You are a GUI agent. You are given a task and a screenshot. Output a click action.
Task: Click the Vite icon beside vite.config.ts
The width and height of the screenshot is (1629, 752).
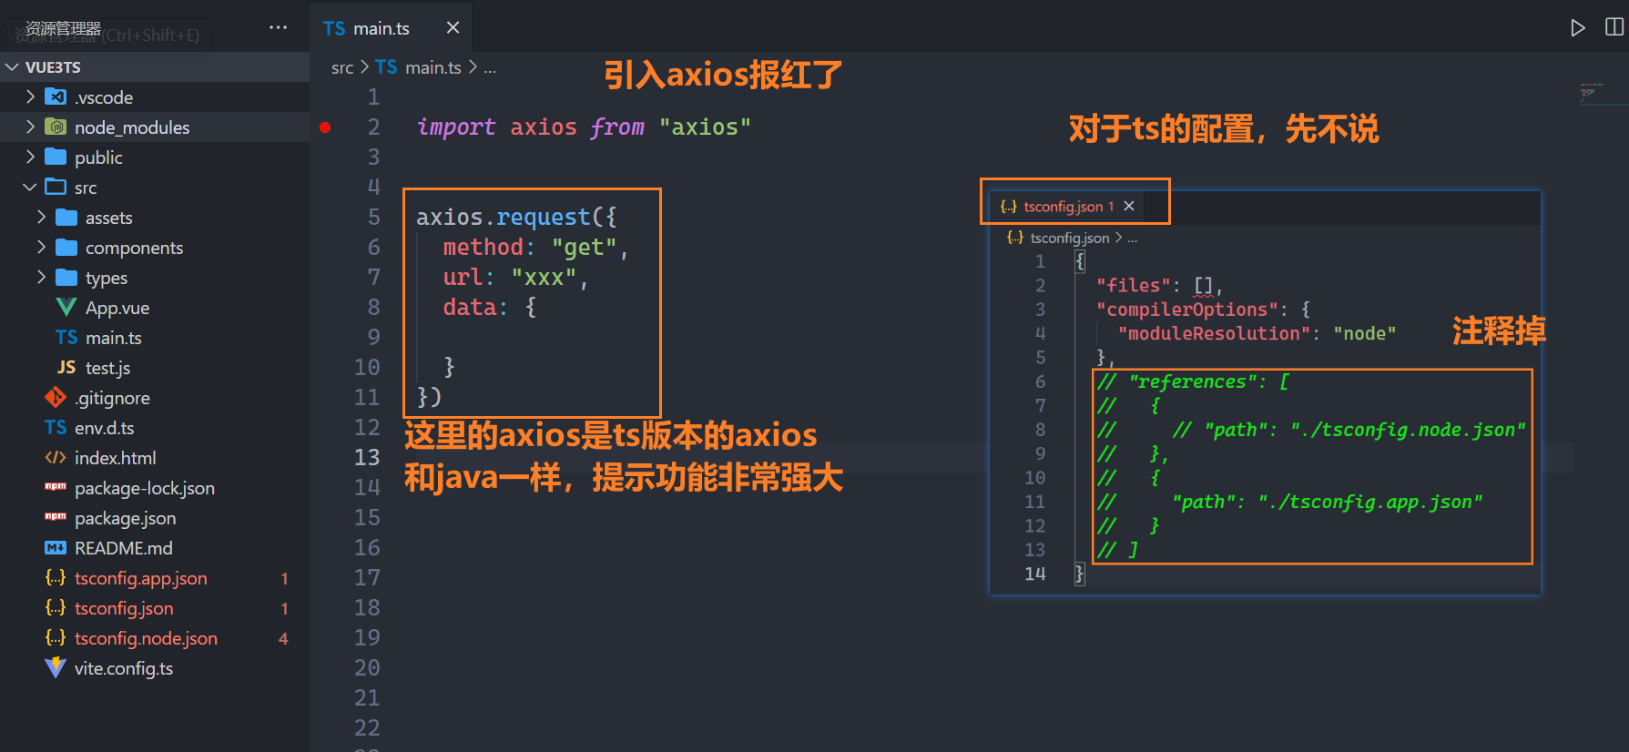pyautogui.click(x=56, y=668)
